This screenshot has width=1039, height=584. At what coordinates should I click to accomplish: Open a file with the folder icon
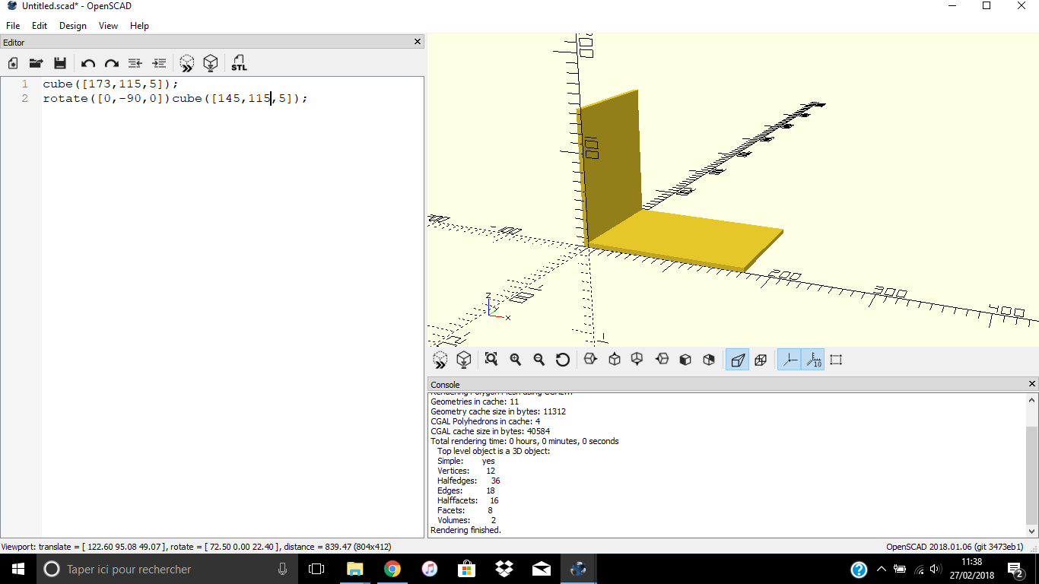pos(36,63)
